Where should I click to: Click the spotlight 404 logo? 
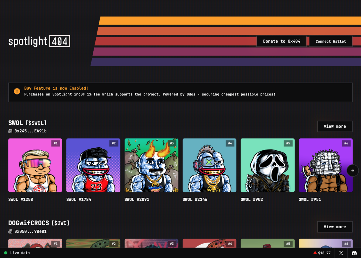pos(39,41)
